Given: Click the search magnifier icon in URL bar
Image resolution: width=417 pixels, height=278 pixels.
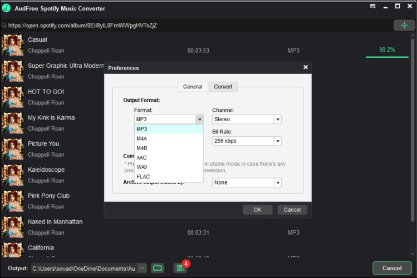Looking at the screenshot, I should pos(4,26).
